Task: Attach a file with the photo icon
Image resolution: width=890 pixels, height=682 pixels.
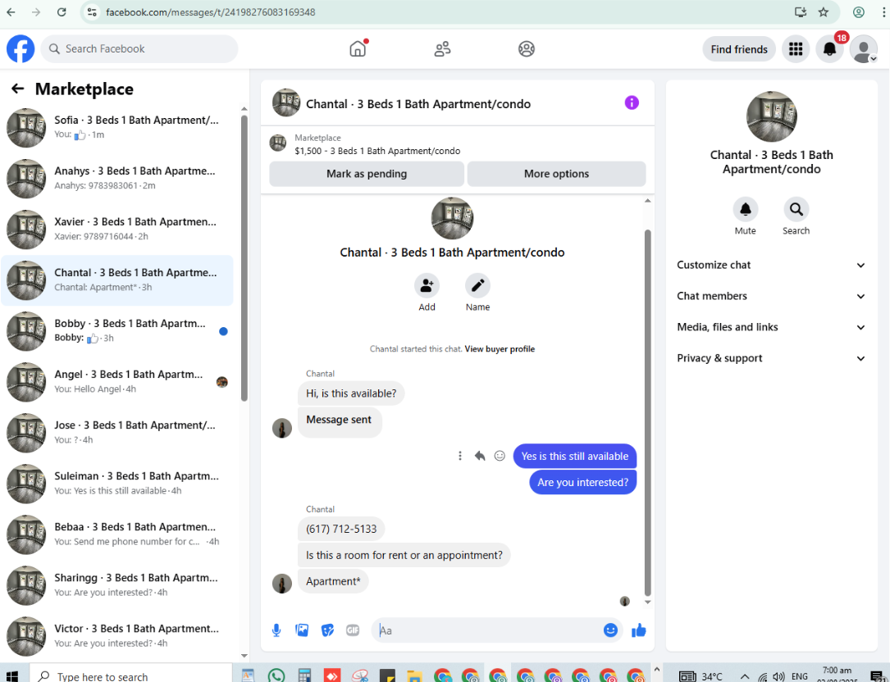Action: click(302, 630)
